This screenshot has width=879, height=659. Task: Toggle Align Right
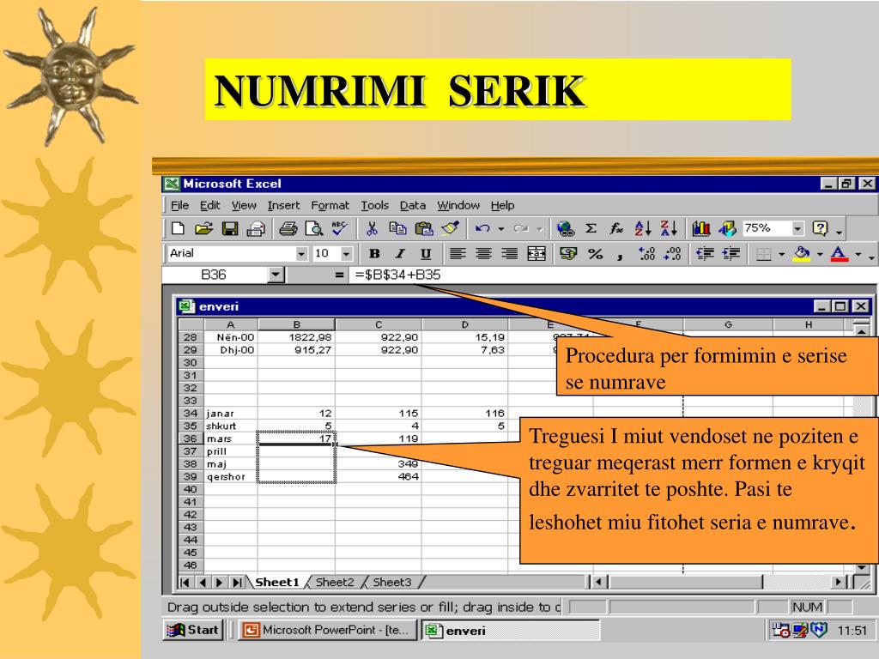510,254
